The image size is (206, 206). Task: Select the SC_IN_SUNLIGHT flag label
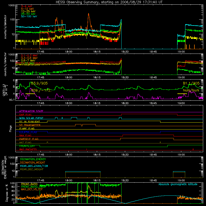coord(30,122)
